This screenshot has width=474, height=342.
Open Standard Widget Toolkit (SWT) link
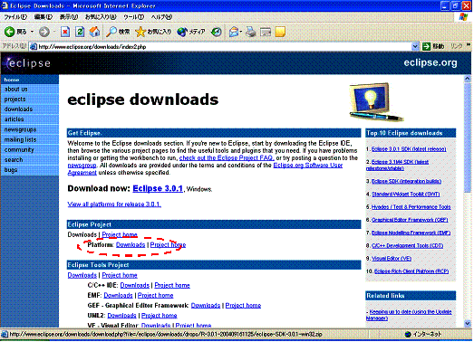(x=405, y=195)
